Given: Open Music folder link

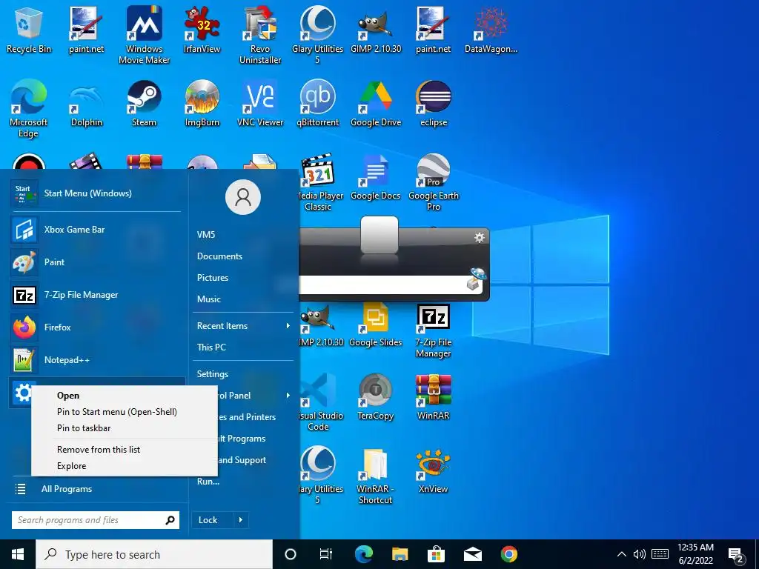Looking at the screenshot, I should [208, 299].
